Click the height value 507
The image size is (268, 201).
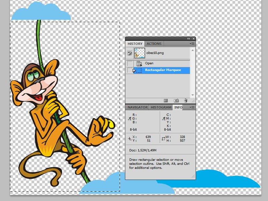(182, 141)
